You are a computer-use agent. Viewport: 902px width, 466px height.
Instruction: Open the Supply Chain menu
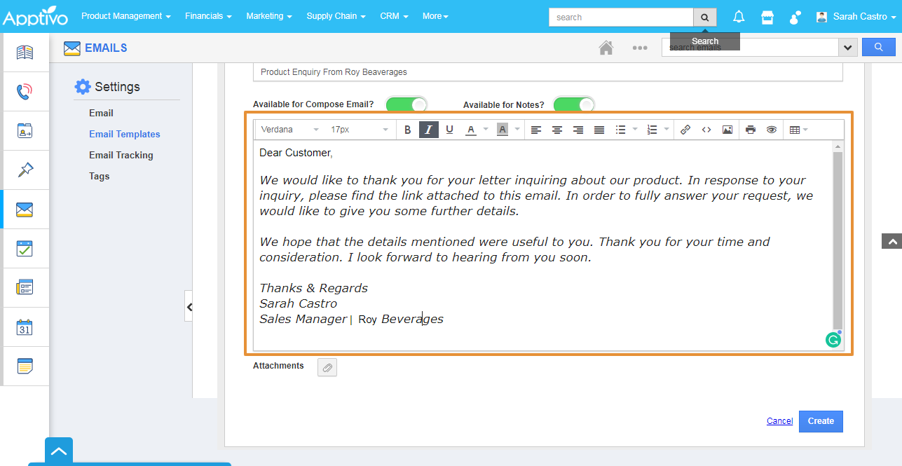pos(336,16)
